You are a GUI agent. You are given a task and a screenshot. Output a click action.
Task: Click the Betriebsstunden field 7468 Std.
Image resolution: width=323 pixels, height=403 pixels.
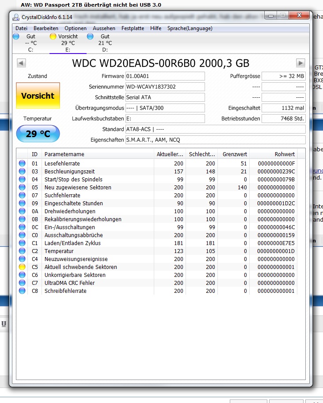tap(284, 119)
